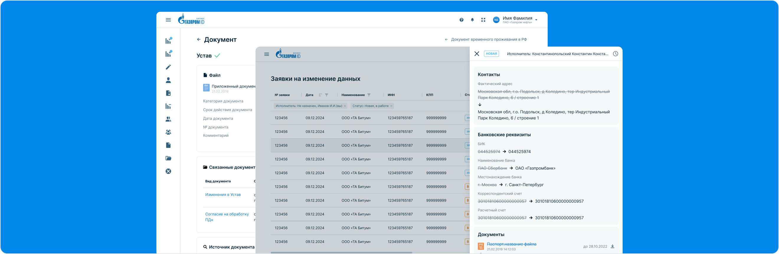Click the Банковские реквизиты section heading
The image size is (779, 254).
coord(504,135)
